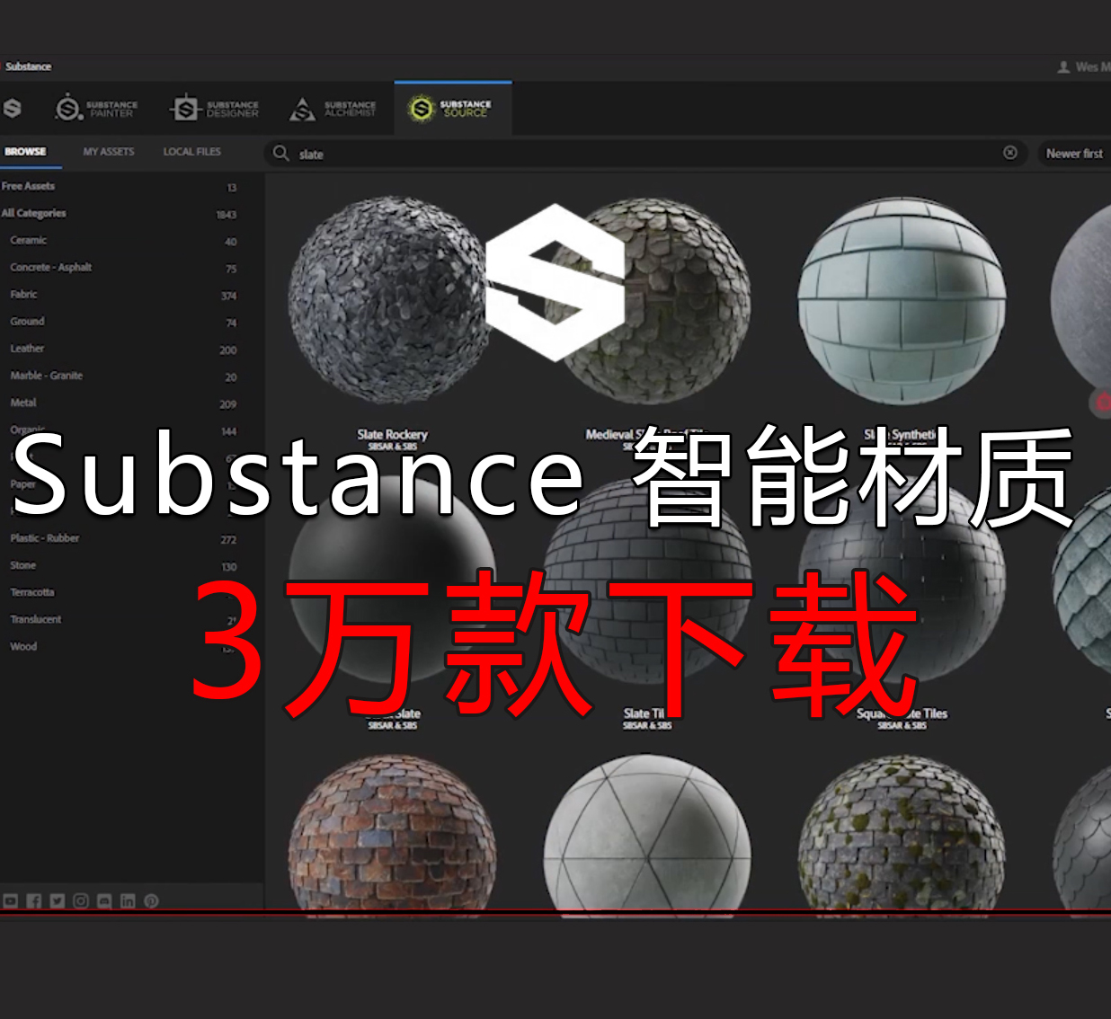Open the Wes user account menu
Image resolution: width=1111 pixels, height=1019 pixels.
pos(1083,66)
